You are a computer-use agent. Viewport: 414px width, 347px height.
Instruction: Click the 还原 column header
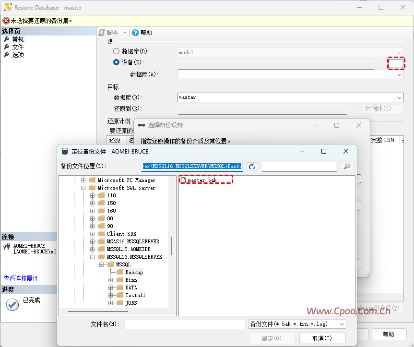[115, 140]
